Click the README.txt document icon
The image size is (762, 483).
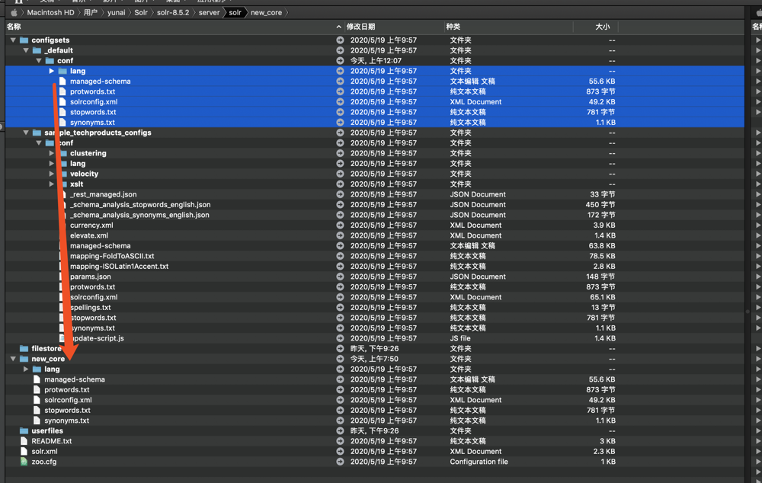tap(24, 441)
